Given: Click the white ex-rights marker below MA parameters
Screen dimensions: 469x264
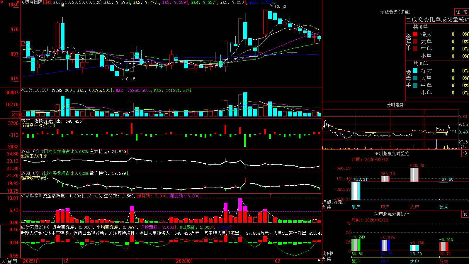Looking at the screenshot, I should (62, 6).
